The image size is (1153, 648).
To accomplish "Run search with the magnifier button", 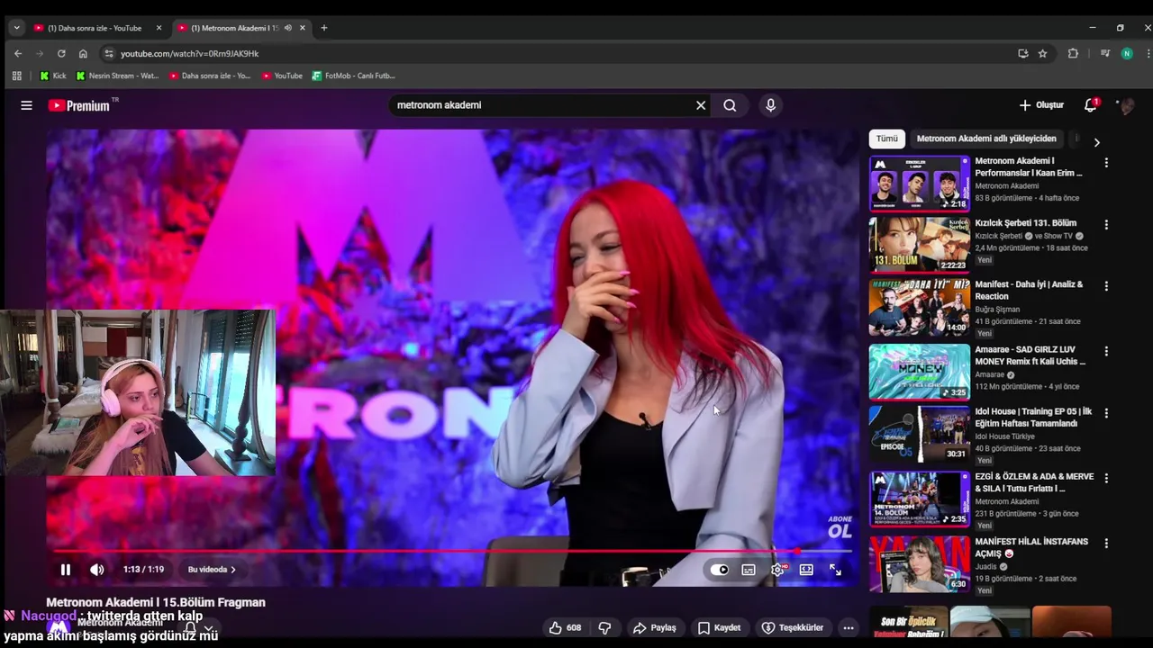I will point(730,105).
